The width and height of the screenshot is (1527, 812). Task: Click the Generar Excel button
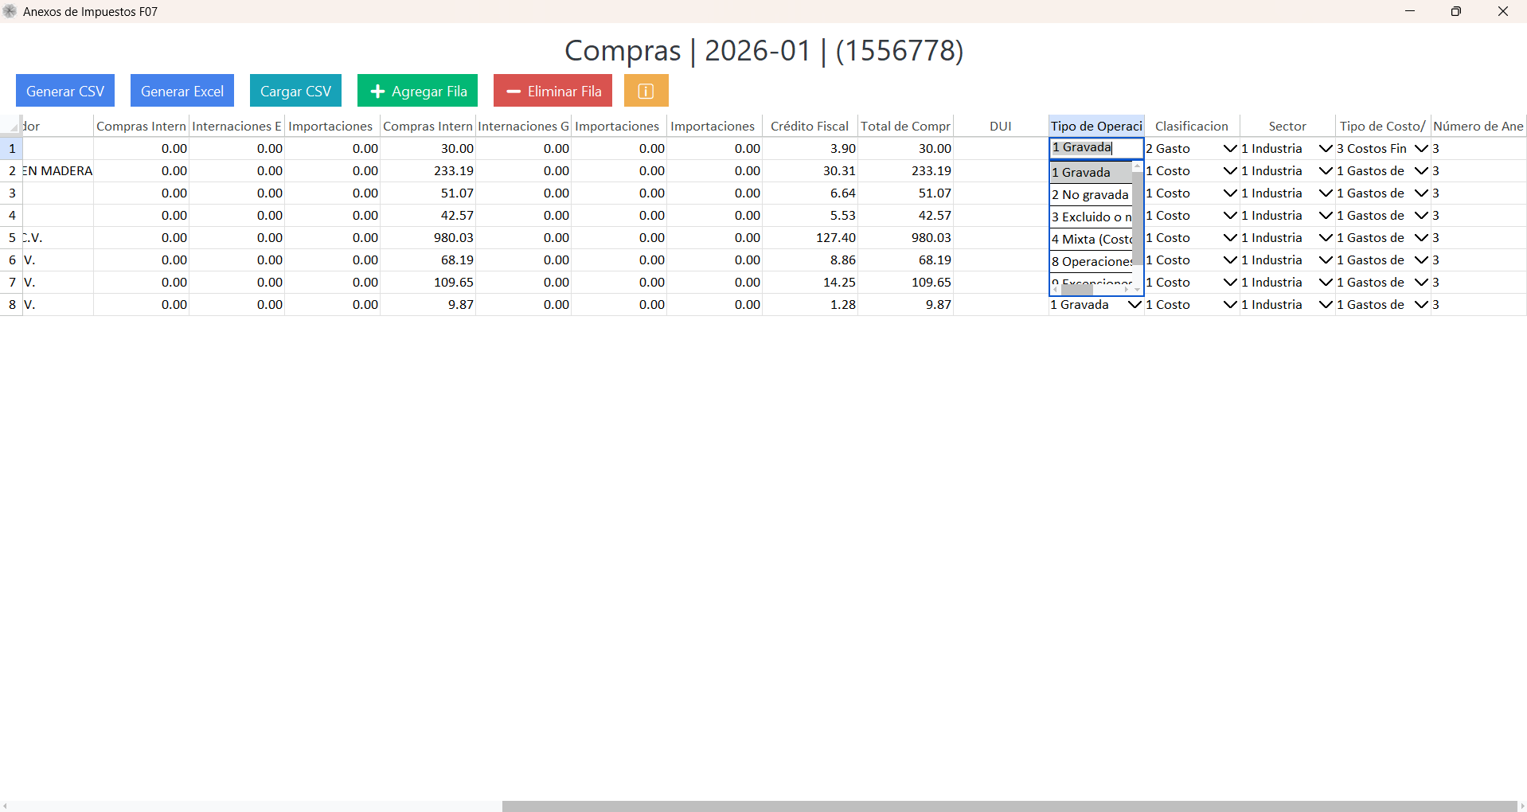[182, 91]
